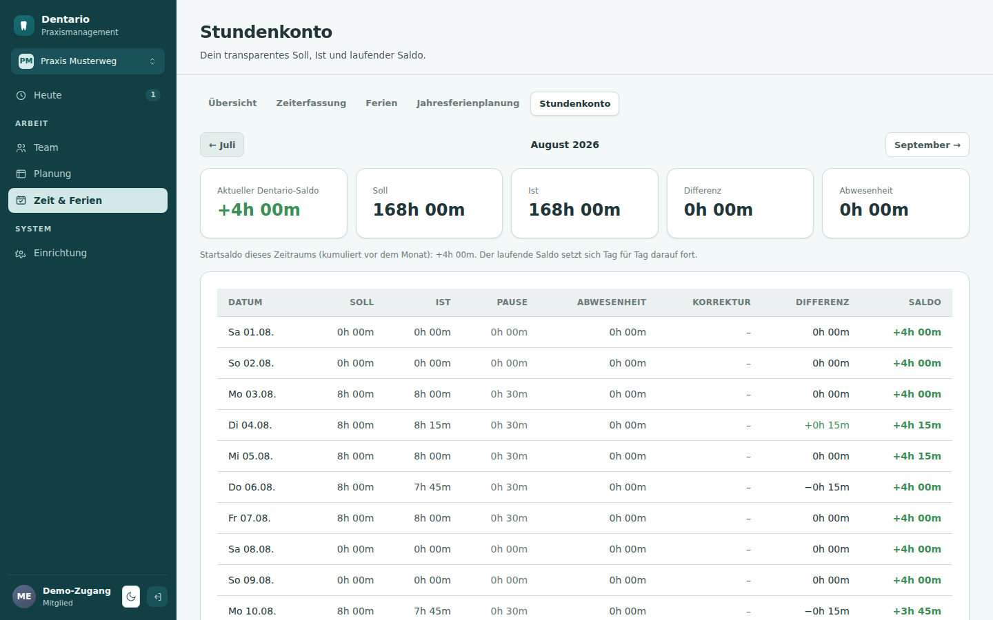Image resolution: width=993 pixels, height=620 pixels.
Task: Click the Abwesenheit summary card
Action: 896,203
